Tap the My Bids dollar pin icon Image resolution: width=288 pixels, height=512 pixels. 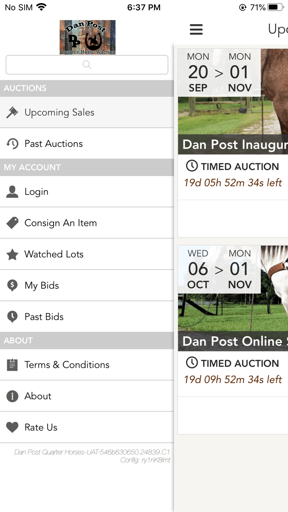coord(13,285)
